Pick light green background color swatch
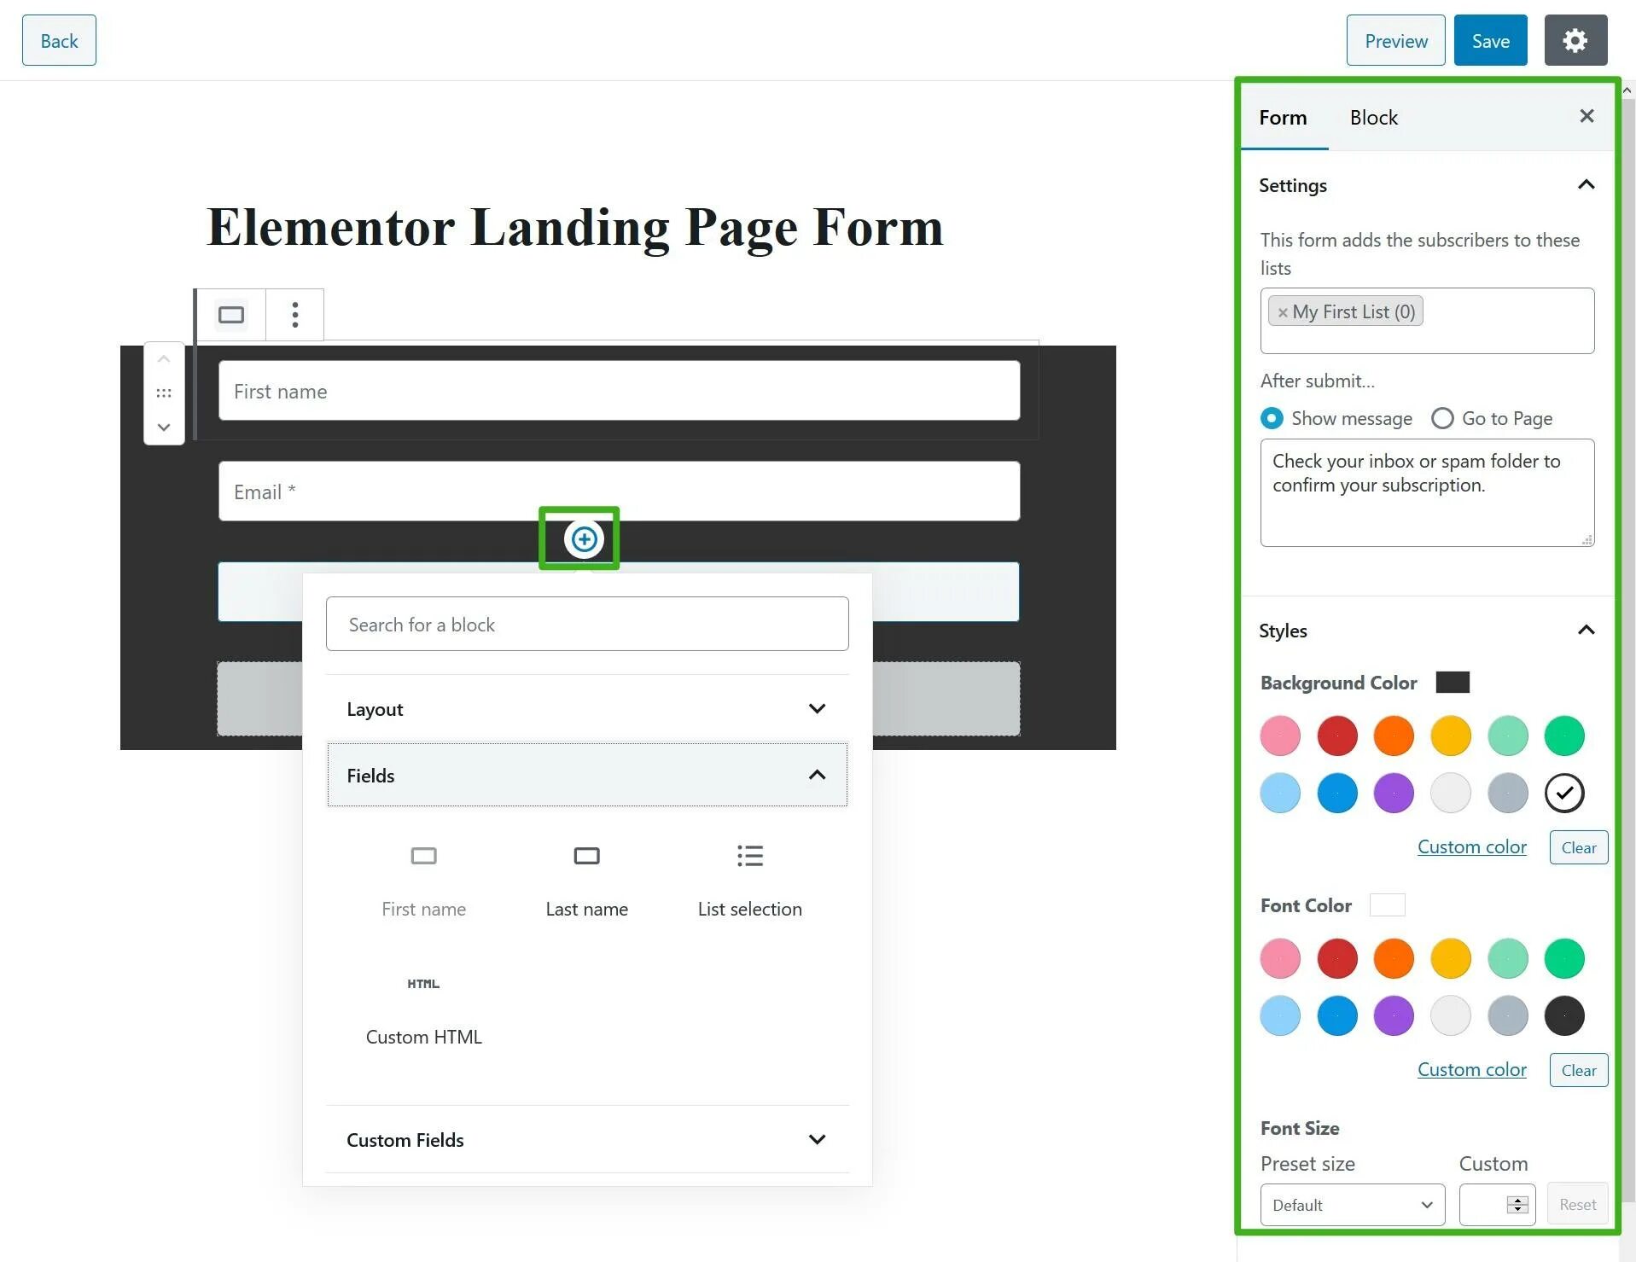Viewport: 1636px width, 1262px height. (1508, 736)
